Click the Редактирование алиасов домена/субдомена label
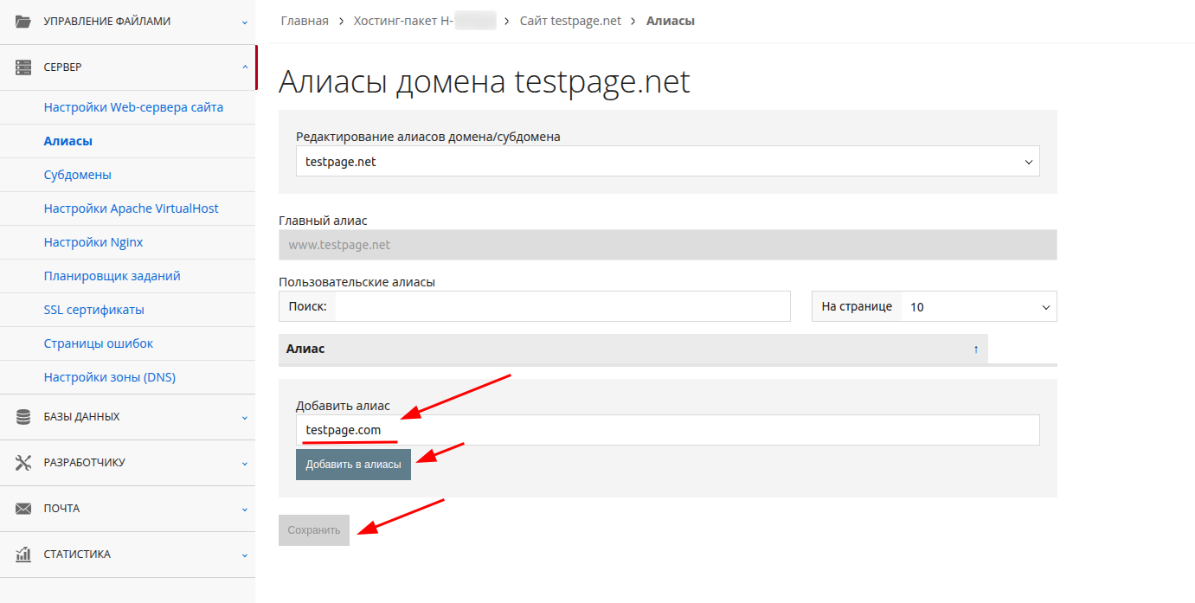Screen dimensions: 1195x603 click(x=428, y=137)
